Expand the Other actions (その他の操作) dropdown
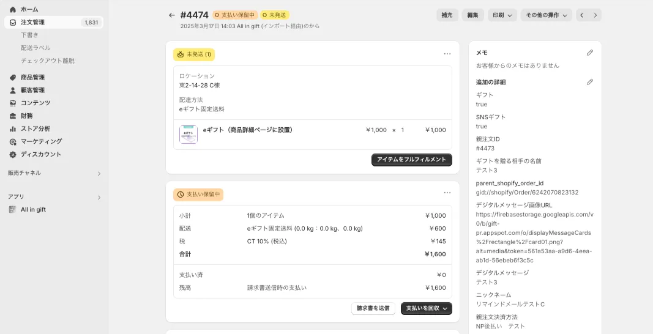Screen dimensions: 653x334 point(546,15)
